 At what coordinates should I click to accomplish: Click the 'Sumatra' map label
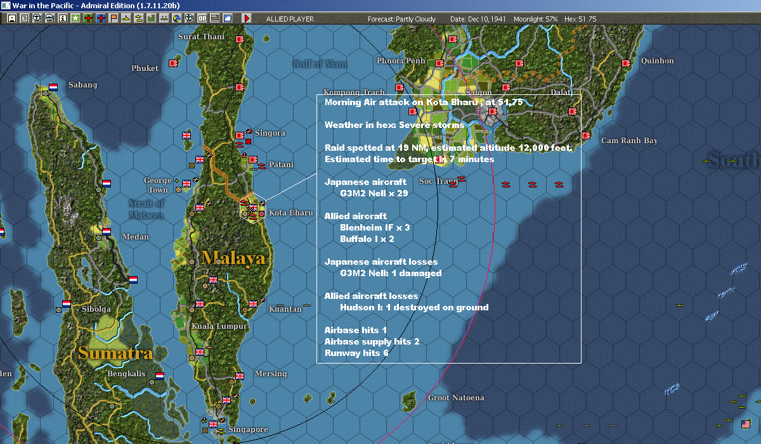115,353
